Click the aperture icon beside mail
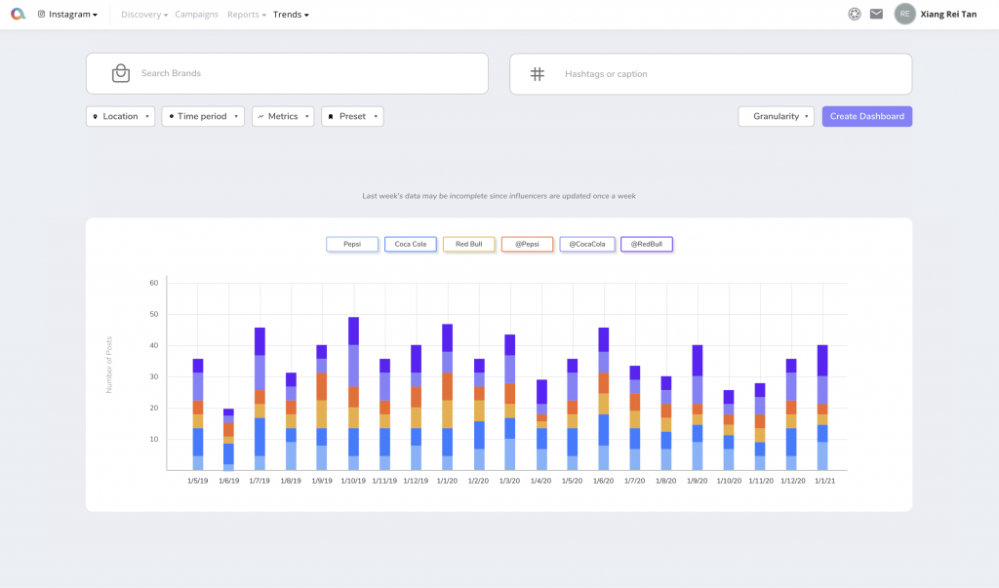This screenshot has width=999, height=588. 855,14
